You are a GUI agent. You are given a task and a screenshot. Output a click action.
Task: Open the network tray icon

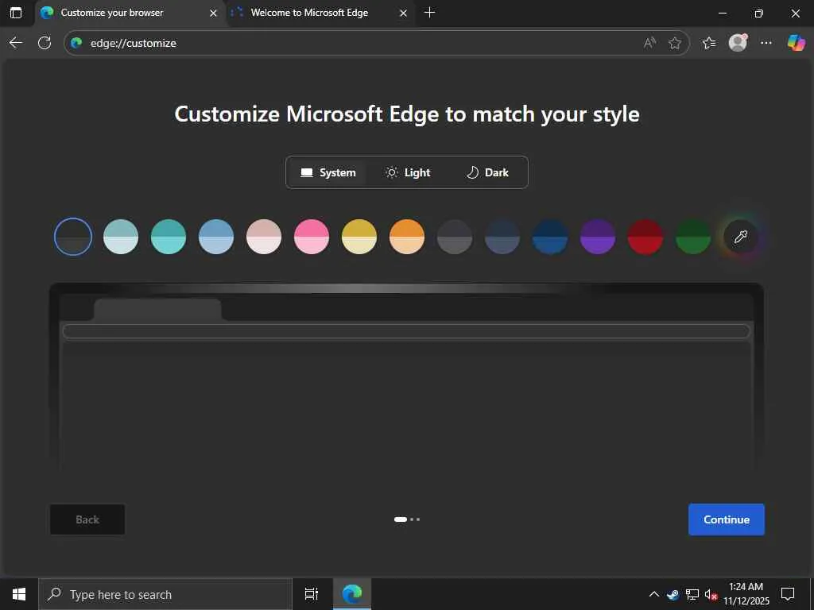point(692,594)
